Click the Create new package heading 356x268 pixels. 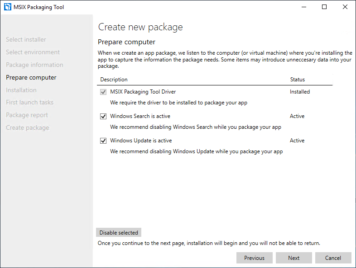140,27
